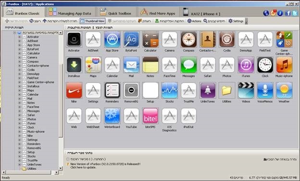Switch to iFunbox Classic tab
The width and height of the screenshot is (300, 181).
(23, 12)
